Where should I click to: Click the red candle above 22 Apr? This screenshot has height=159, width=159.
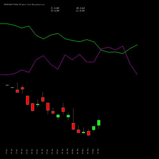click(x=33, y=107)
